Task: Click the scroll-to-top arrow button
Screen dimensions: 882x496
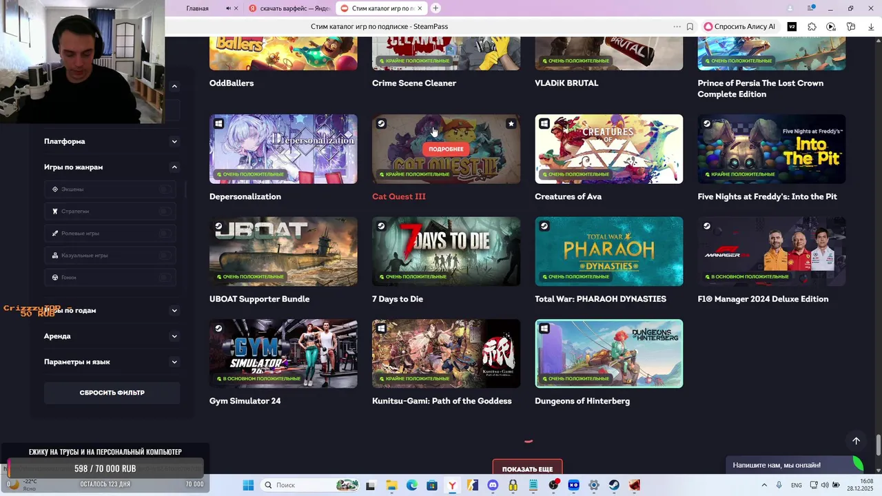Action: [856, 441]
